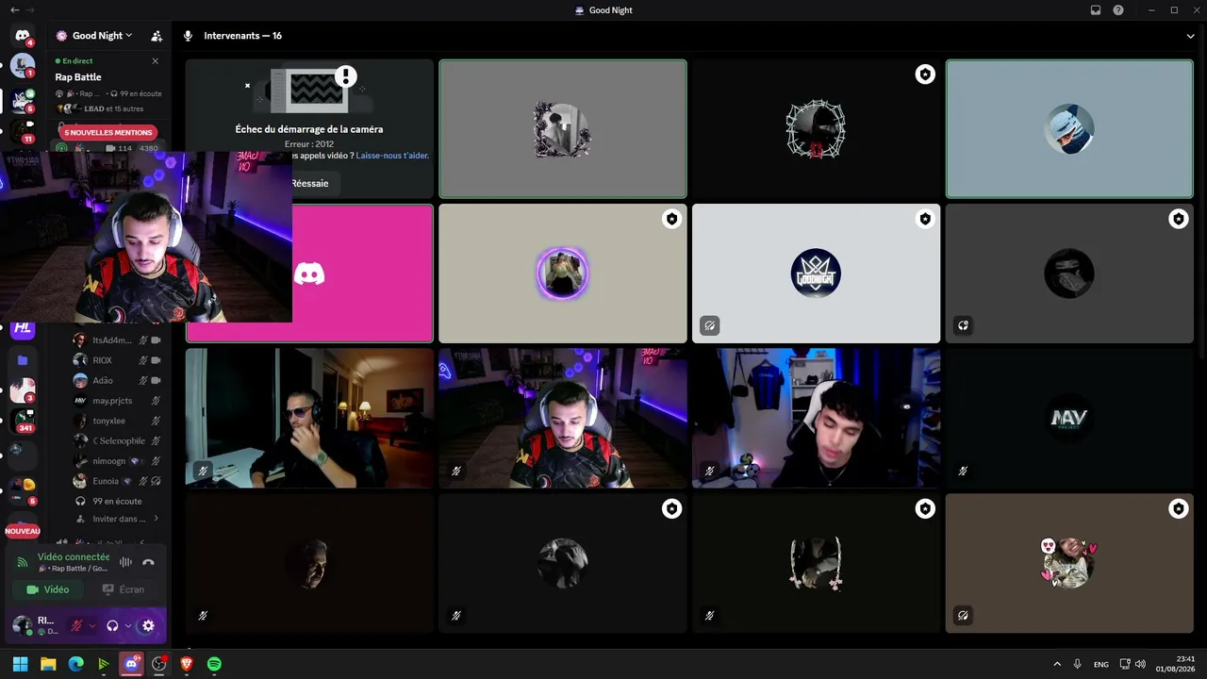Open audio output options arrow

tap(128, 625)
